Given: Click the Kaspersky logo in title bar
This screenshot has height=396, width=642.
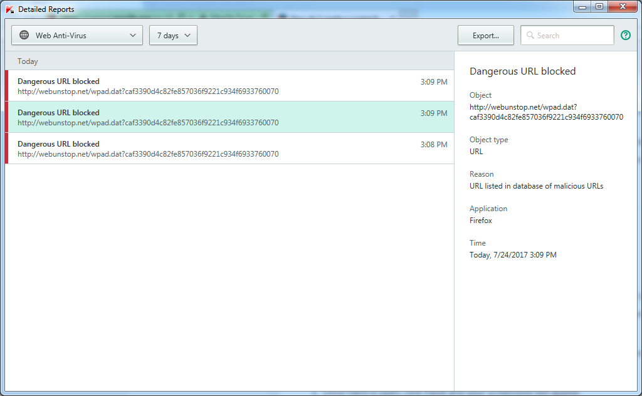Looking at the screenshot, I should pyautogui.click(x=10, y=9).
